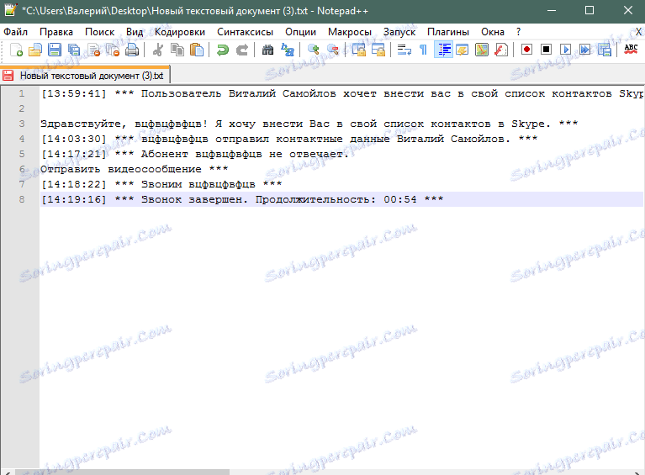Open a file with the folder icon
Viewport: 645px width, 475px height.
(x=35, y=50)
